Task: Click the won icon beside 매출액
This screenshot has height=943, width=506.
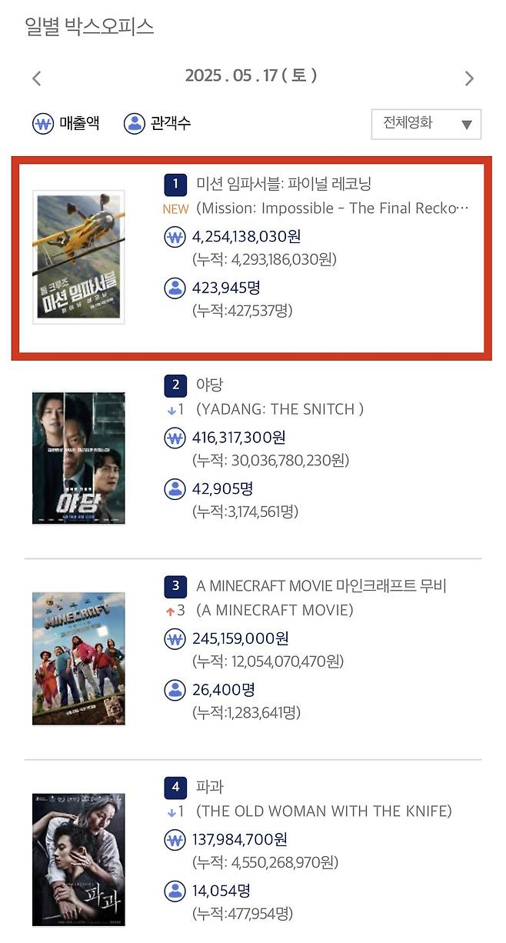Action: click(43, 123)
